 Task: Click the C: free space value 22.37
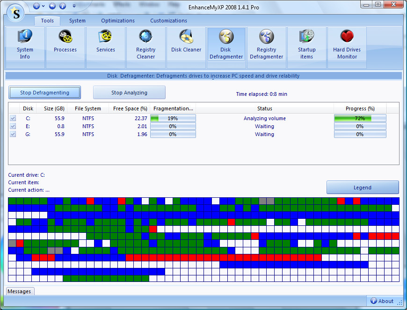tap(141, 118)
